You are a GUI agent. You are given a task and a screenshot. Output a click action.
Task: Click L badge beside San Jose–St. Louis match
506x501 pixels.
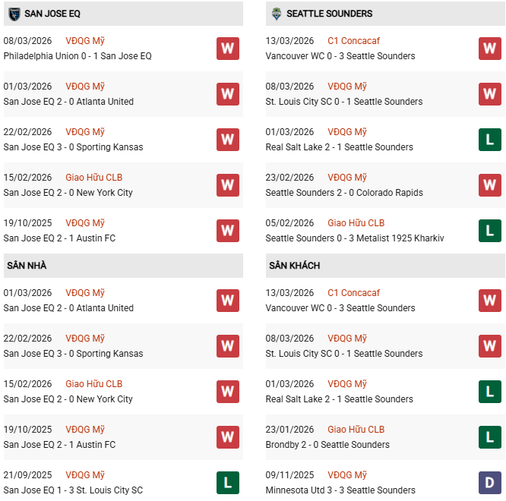pos(227,483)
